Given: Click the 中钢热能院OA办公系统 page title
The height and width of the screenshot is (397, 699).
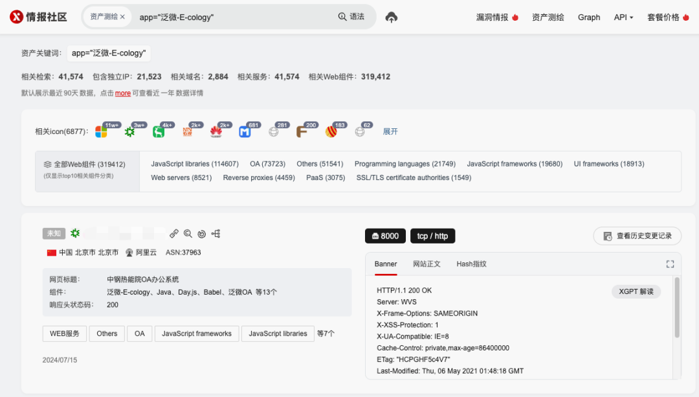Looking at the screenshot, I should tap(142, 279).
